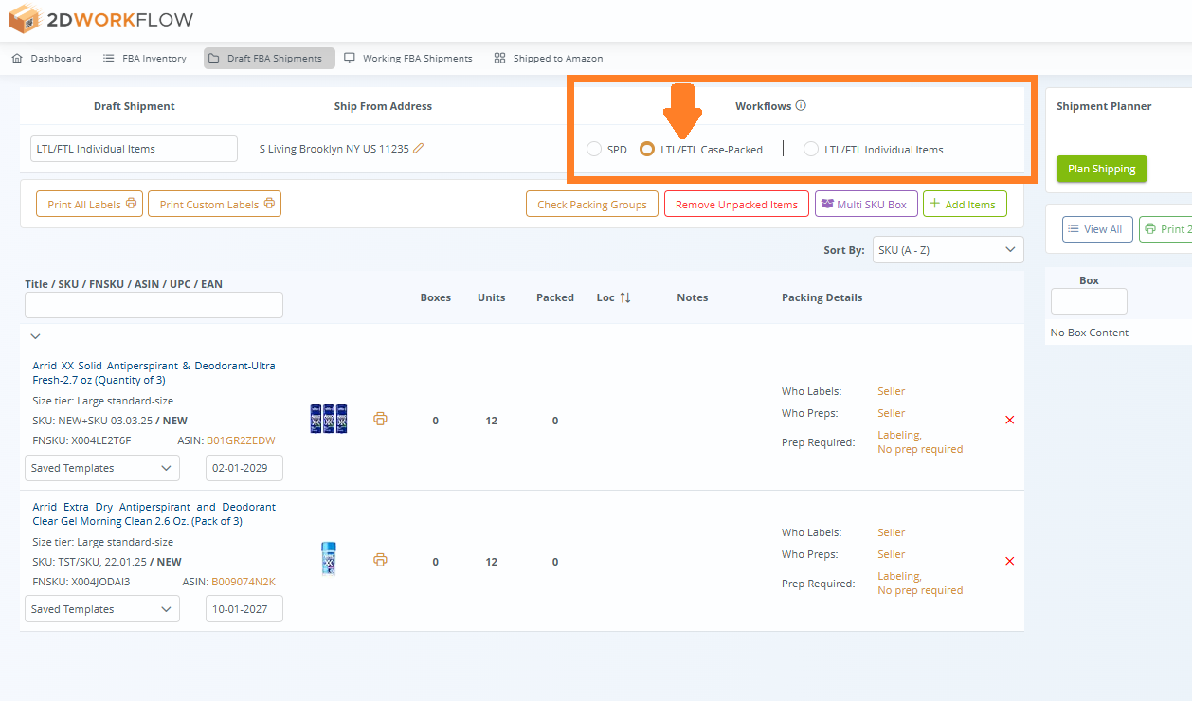Click the Title / SKU / FNSKU search field

pyautogui.click(x=154, y=305)
